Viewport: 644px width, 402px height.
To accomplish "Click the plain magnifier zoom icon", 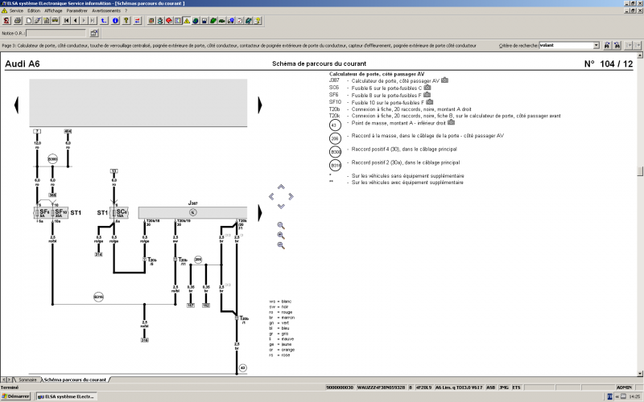I will click(281, 225).
